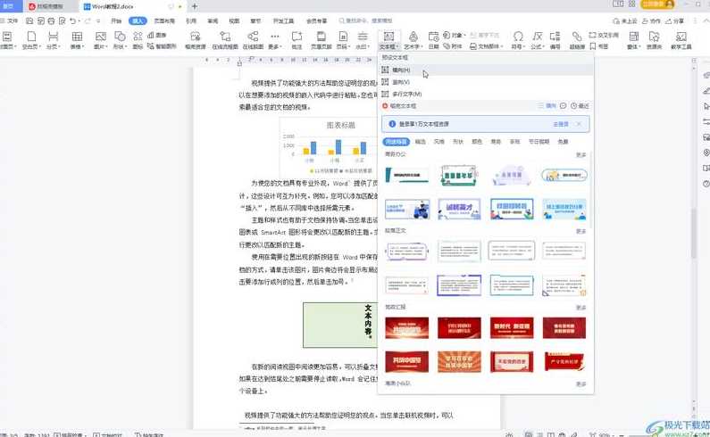Expand the text box dropdown arrow
Screen dimensions: 710x437
pyautogui.click(x=397, y=46)
